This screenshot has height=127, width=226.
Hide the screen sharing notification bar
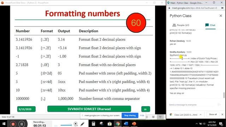click(142, 115)
